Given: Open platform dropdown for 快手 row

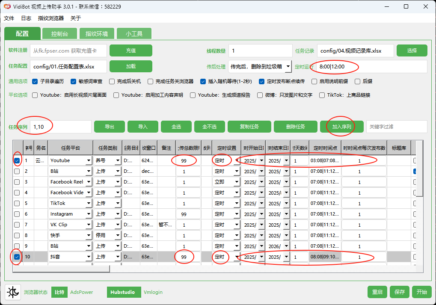Looking at the screenshot, I should click(89, 236).
